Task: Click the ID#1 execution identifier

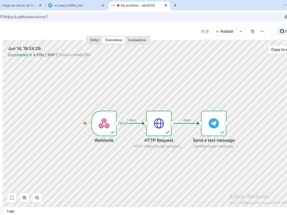Action: [x=51, y=55]
